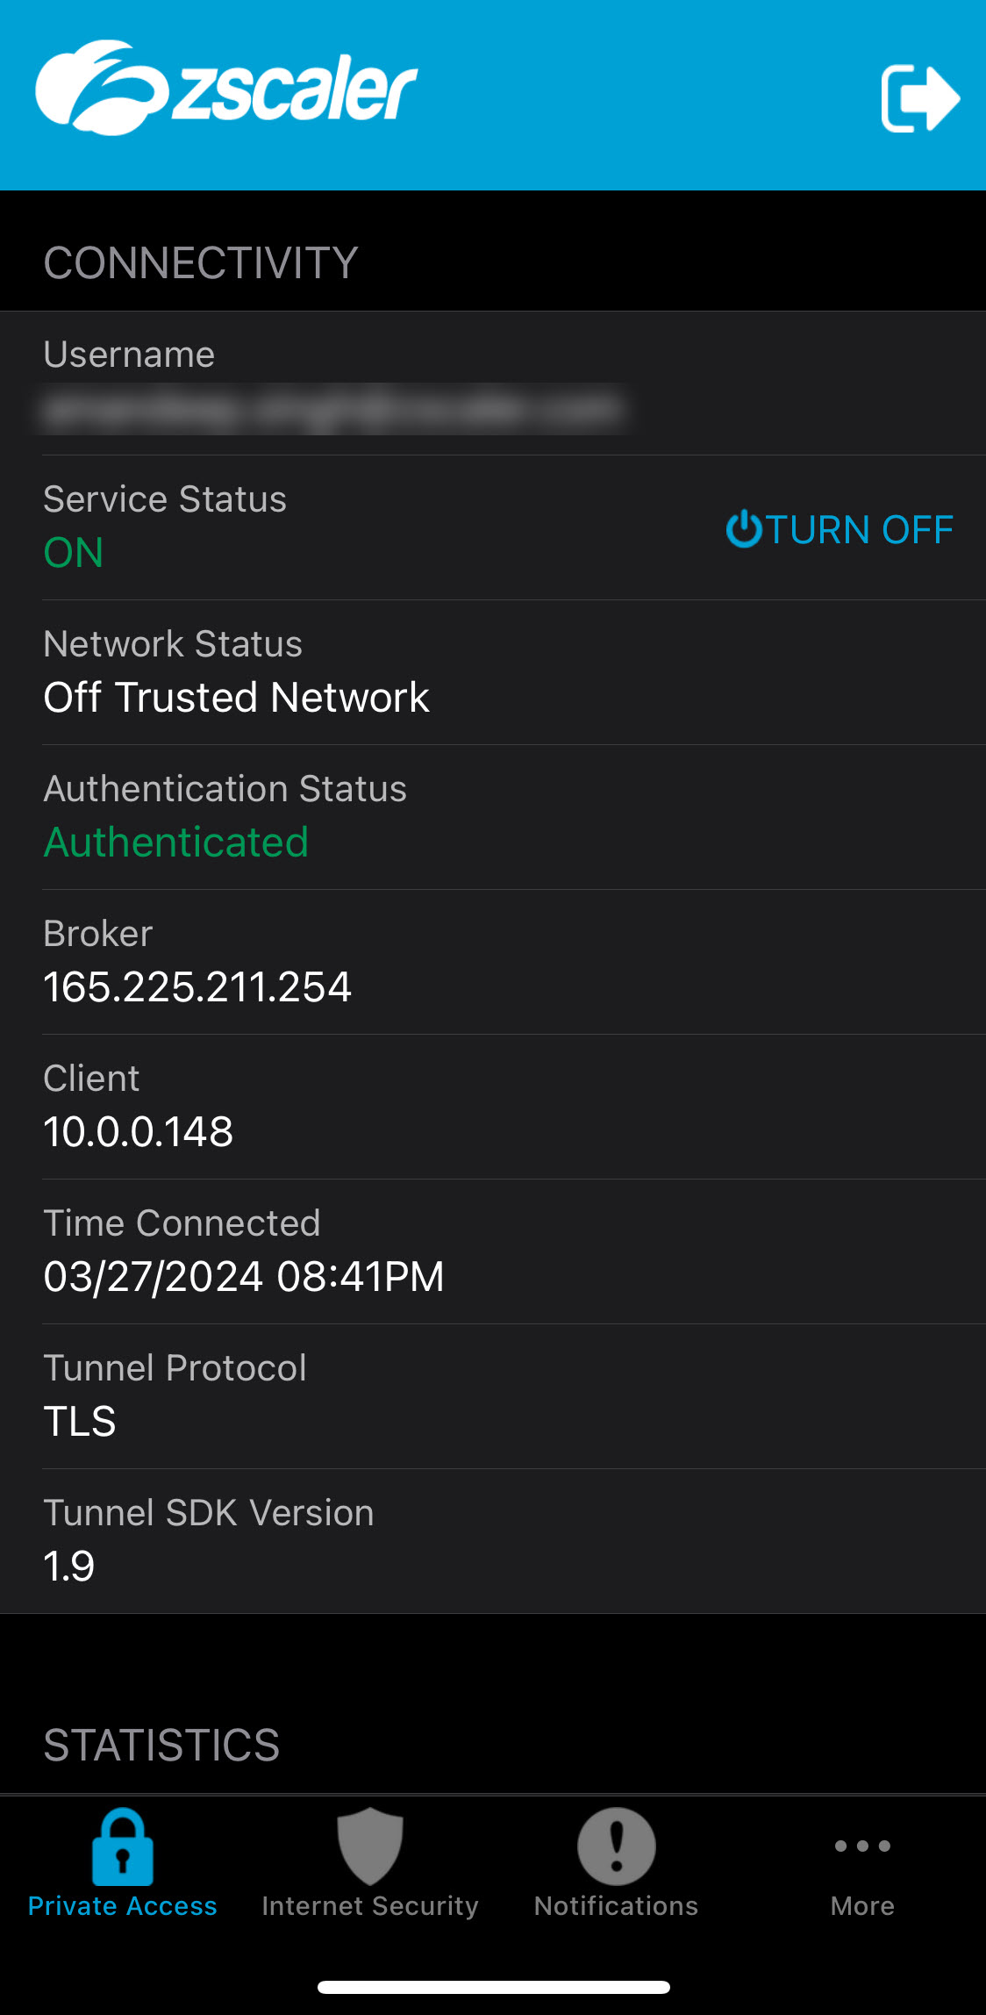986x2015 pixels.
Task: Tap the Private Access label
Action: pyautogui.click(x=123, y=1906)
